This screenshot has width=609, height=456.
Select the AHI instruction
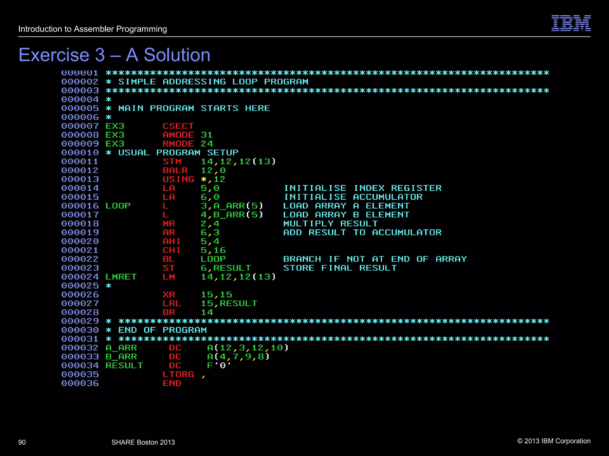coord(172,241)
